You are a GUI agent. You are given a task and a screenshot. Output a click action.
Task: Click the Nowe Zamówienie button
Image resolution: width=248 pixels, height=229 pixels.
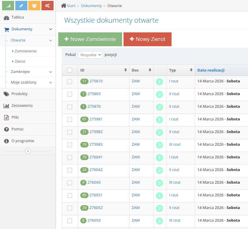tap(90, 39)
